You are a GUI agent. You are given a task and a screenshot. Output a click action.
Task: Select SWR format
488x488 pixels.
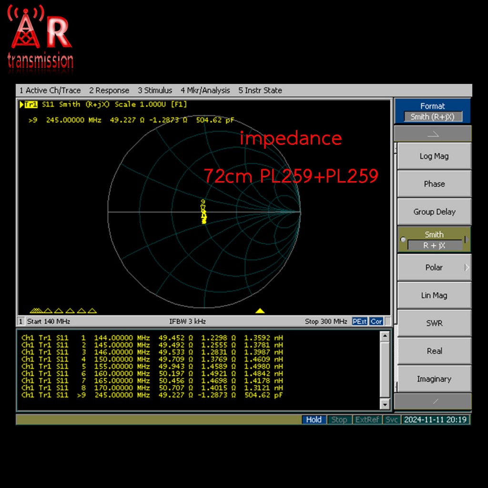coord(434,323)
